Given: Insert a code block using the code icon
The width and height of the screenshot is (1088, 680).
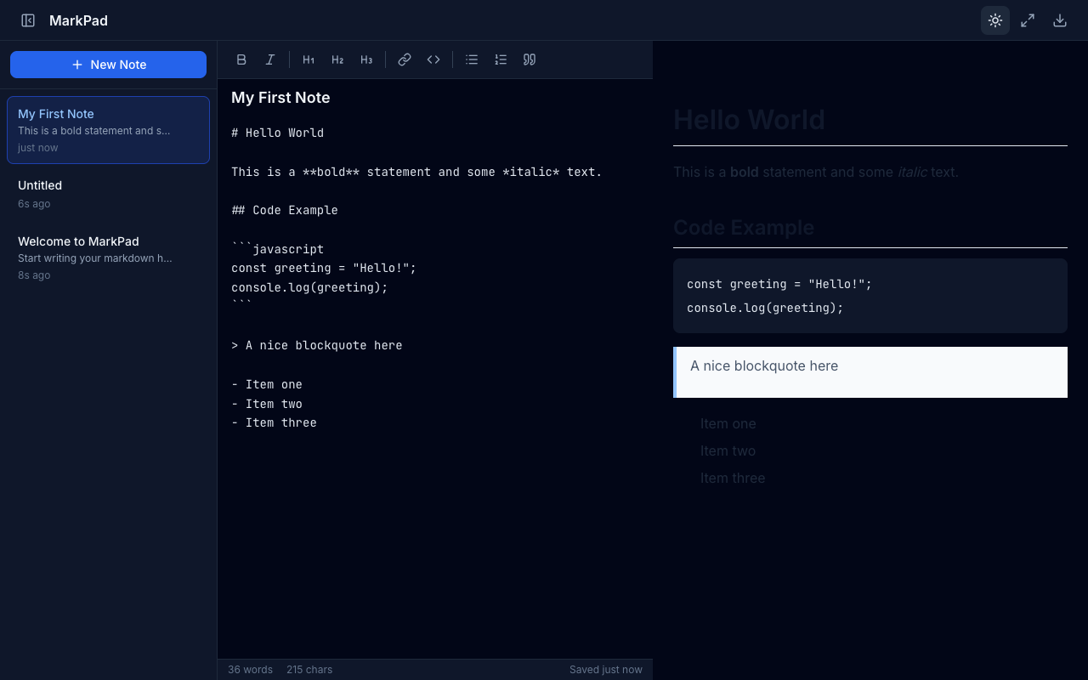Looking at the screenshot, I should (433, 59).
